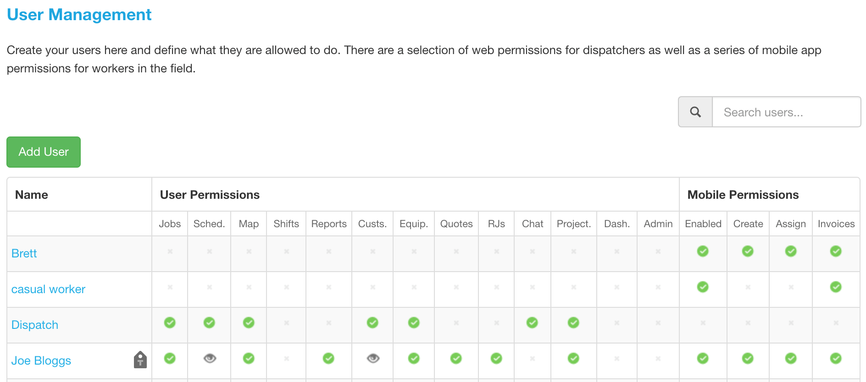This screenshot has width=866, height=382.
Task: Open the Brett user link
Action: tap(24, 253)
